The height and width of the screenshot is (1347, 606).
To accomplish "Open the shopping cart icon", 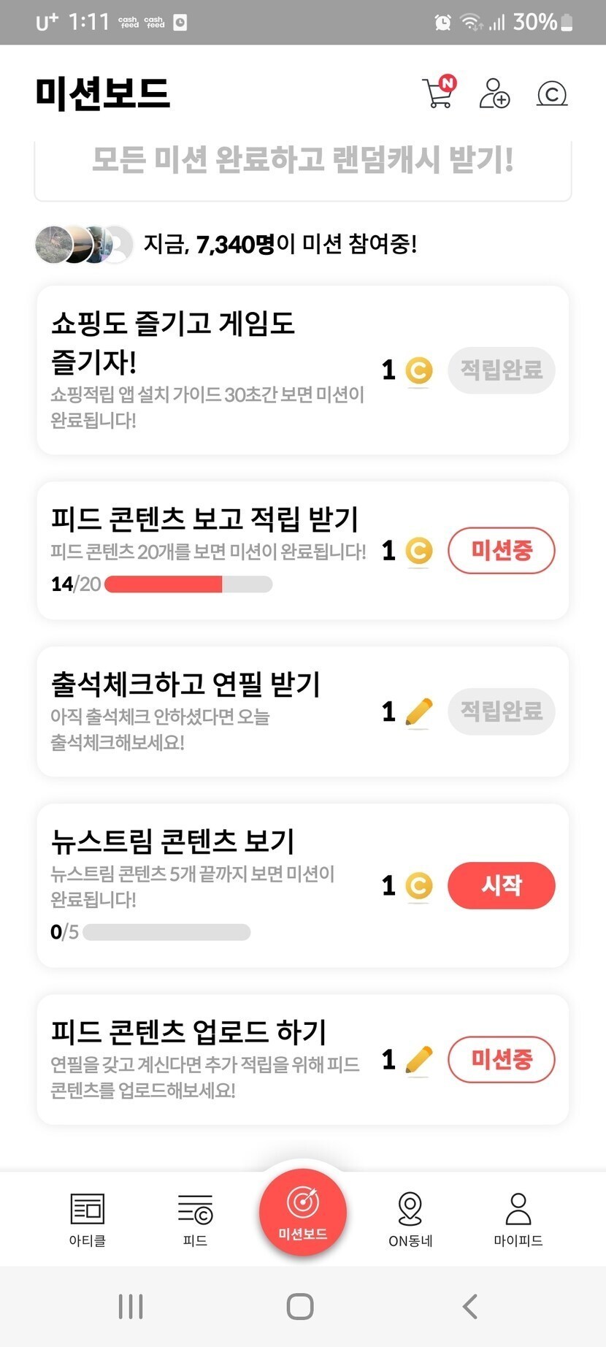I will tap(438, 93).
